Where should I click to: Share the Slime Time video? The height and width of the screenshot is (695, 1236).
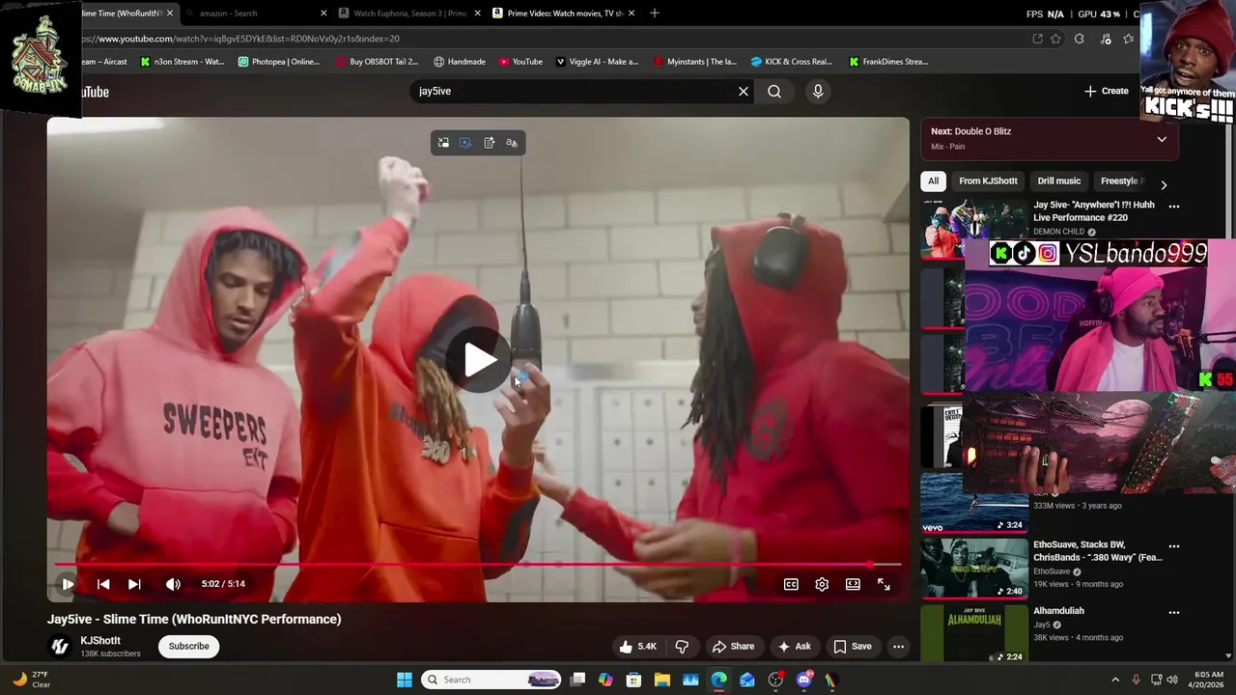coord(733,647)
